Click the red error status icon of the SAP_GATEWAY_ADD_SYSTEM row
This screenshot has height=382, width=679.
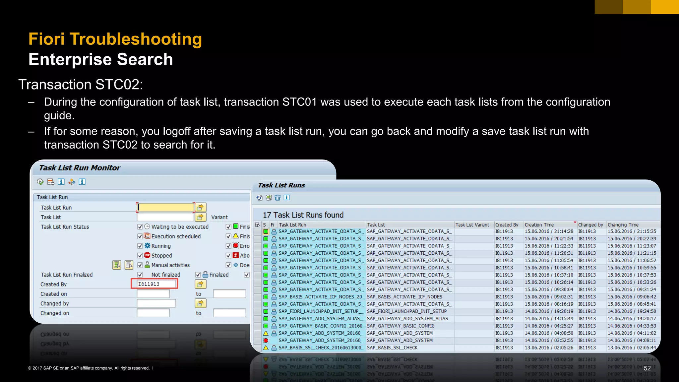click(x=266, y=341)
